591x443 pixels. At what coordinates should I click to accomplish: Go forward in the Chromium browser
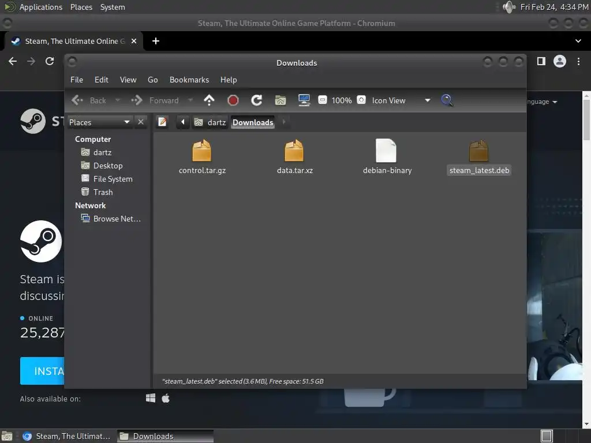(x=31, y=61)
